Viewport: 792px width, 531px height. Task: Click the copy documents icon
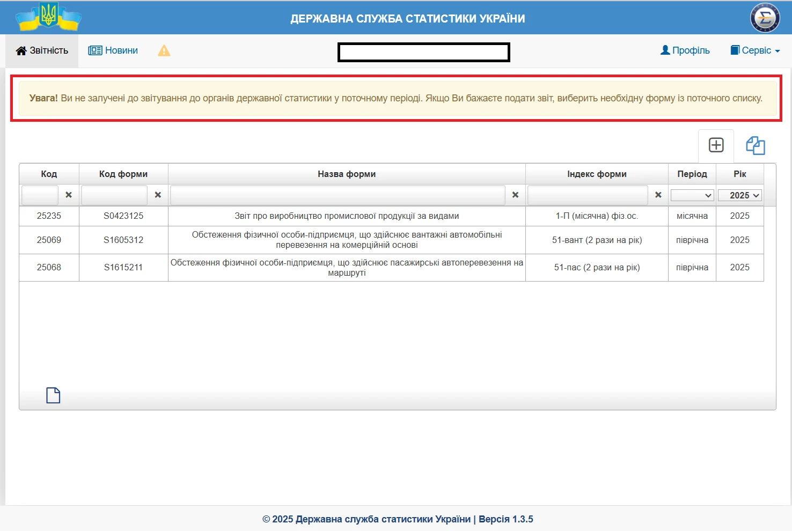coord(756,145)
